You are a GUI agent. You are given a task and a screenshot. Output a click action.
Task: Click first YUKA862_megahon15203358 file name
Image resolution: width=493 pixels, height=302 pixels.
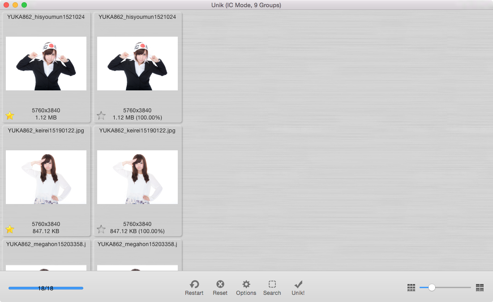point(46,244)
